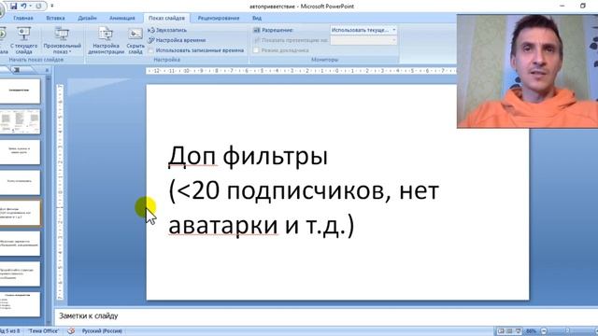Screen dimensions: 598x336
Task: Select the seventh slide thumbnail
Action: (x=20, y=273)
